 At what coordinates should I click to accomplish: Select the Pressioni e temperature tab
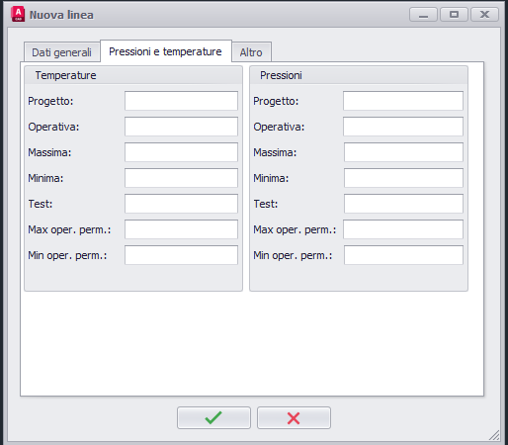tap(166, 51)
